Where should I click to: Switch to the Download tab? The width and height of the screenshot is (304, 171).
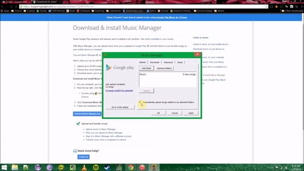point(154,62)
